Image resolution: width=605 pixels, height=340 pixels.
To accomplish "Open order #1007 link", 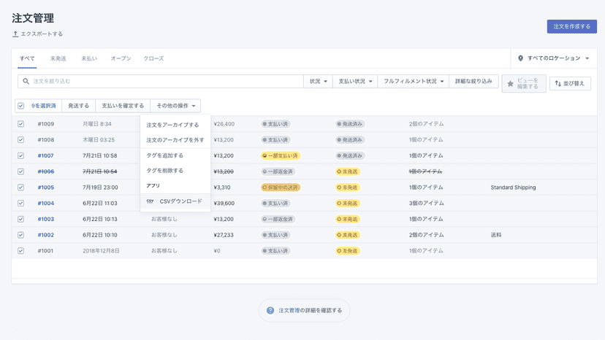I will (x=45, y=155).
